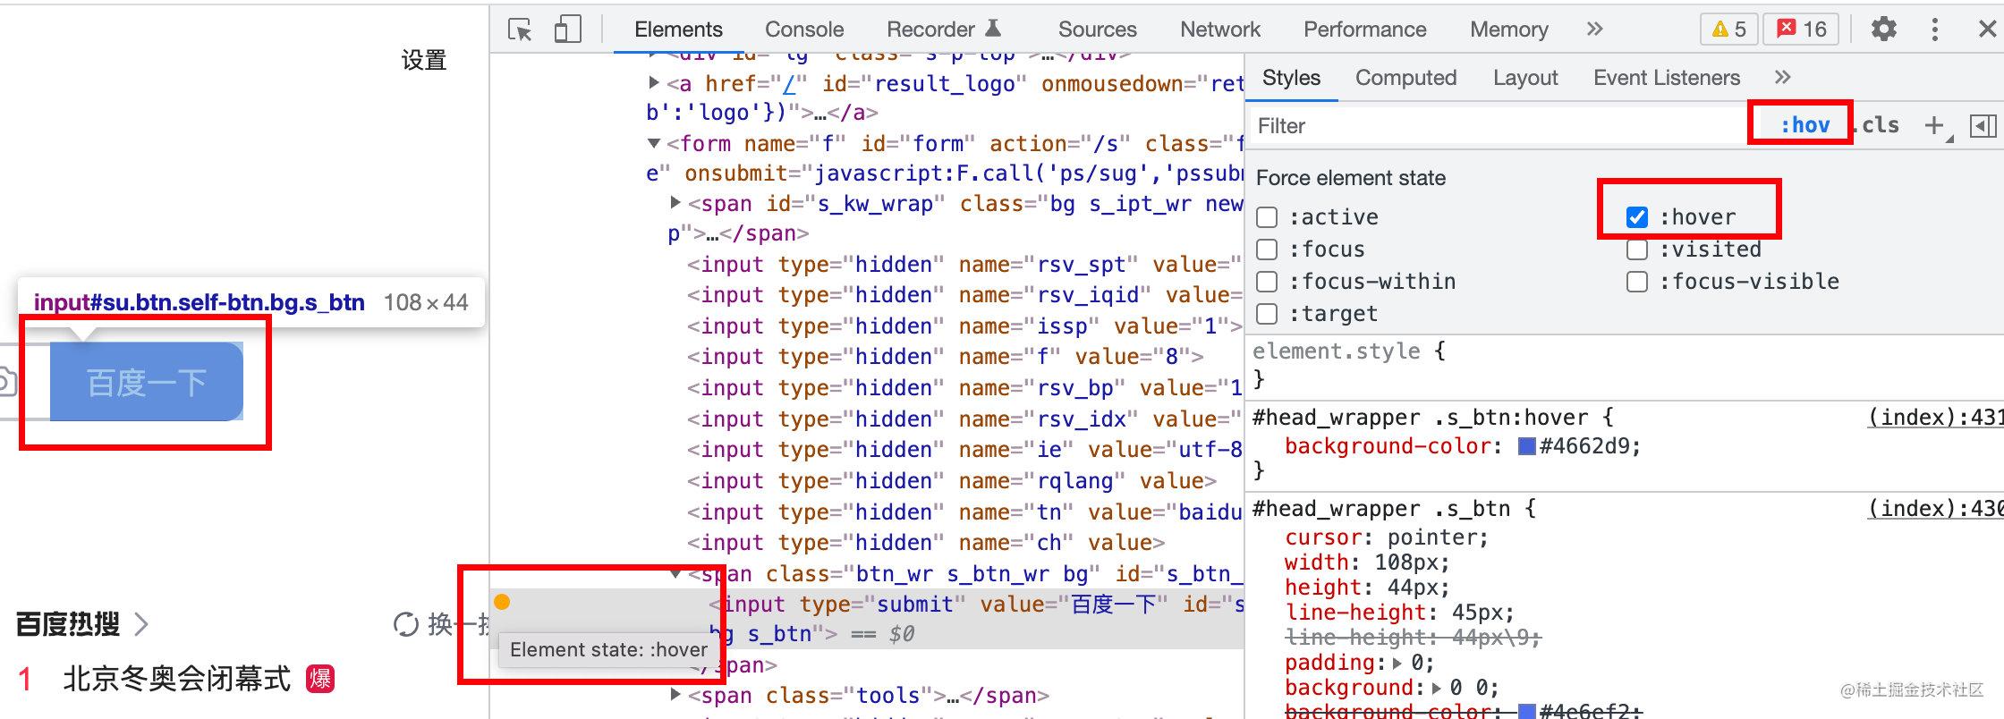Expand the span class="tools" node
The width and height of the screenshot is (2004, 719).
(x=675, y=695)
